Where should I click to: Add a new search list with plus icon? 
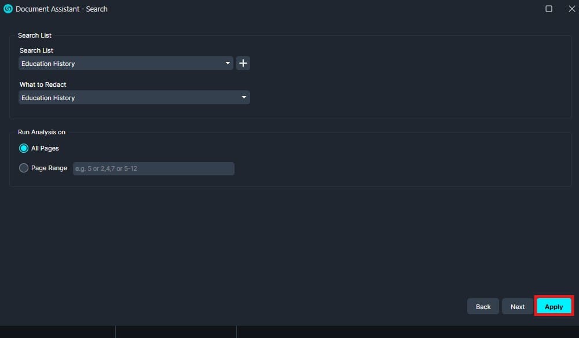243,63
